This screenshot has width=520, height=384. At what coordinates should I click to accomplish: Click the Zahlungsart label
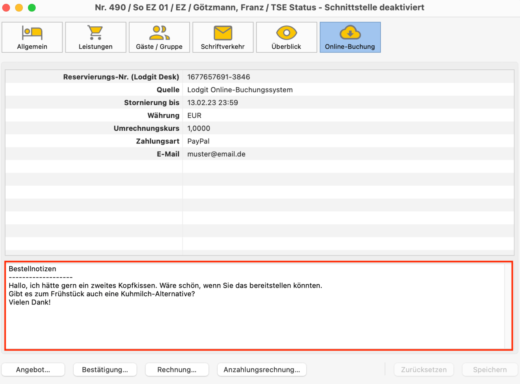click(x=158, y=141)
